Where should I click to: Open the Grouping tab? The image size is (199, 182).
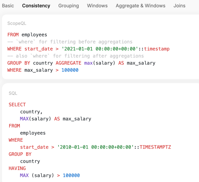pyautogui.click(x=68, y=6)
